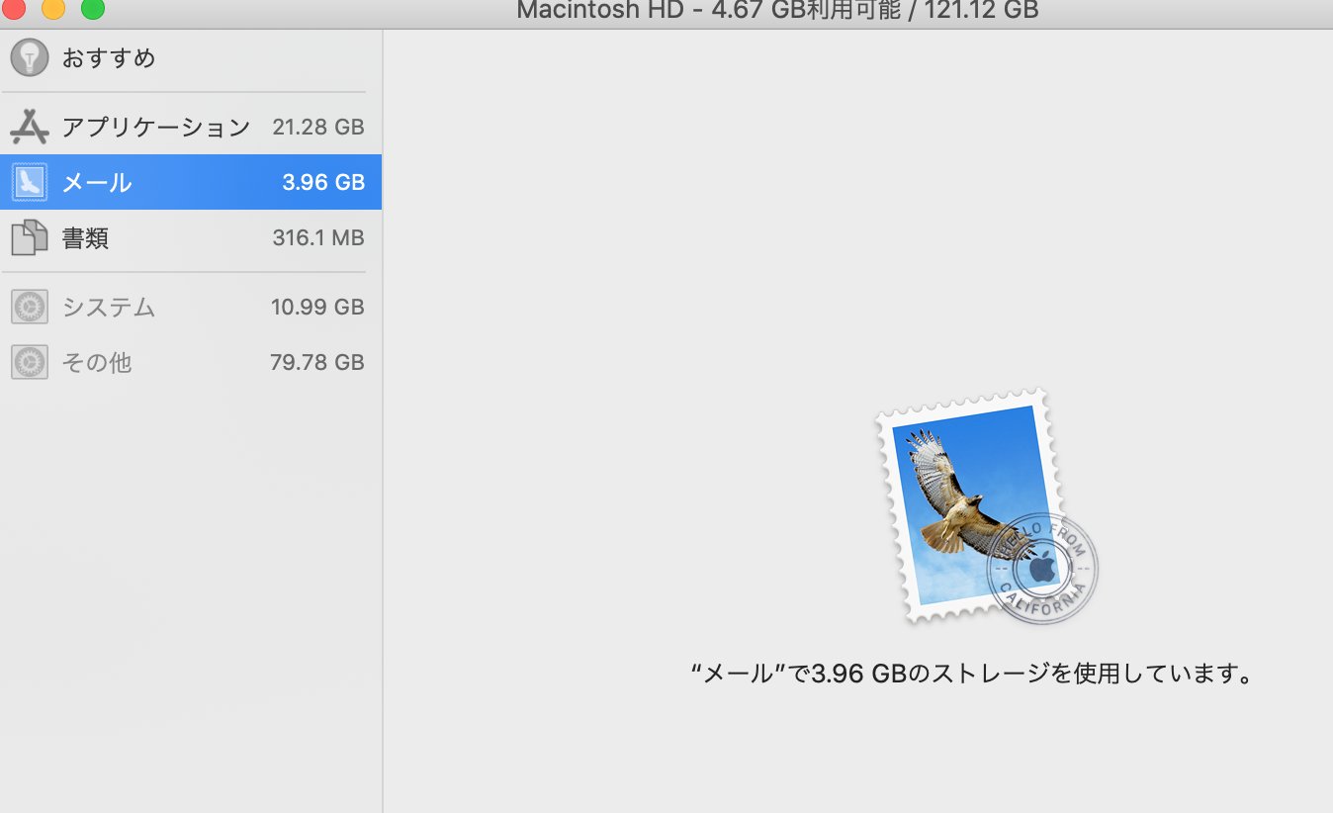The width and height of the screenshot is (1333, 813).
Task: Click the lightbulb icon beside おすすめ
Action: click(x=30, y=57)
